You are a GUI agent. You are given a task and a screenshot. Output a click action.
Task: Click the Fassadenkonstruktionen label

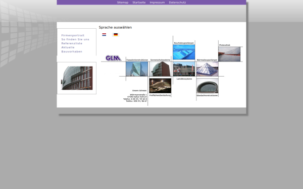click(137, 60)
